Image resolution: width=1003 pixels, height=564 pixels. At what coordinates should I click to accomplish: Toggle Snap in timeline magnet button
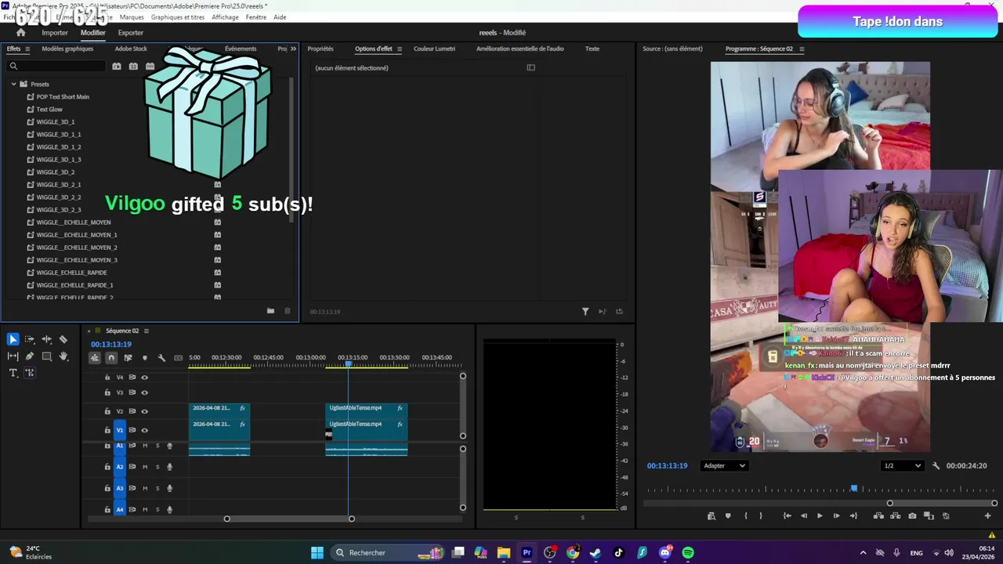tap(111, 358)
